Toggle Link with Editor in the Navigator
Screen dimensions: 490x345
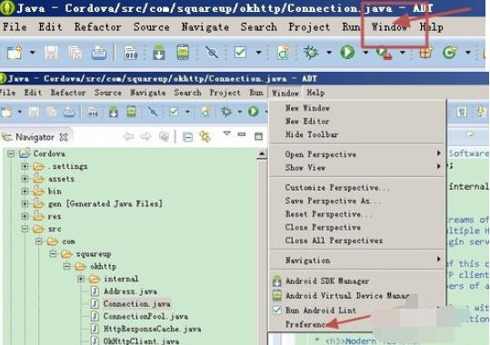[205, 137]
